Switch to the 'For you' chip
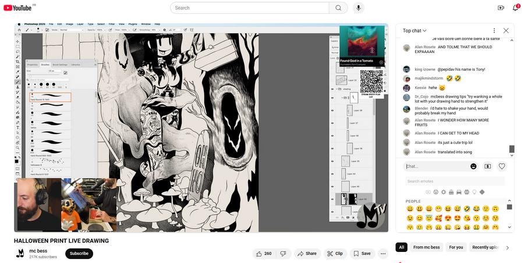Screen dimensions: 524x263 (456, 247)
